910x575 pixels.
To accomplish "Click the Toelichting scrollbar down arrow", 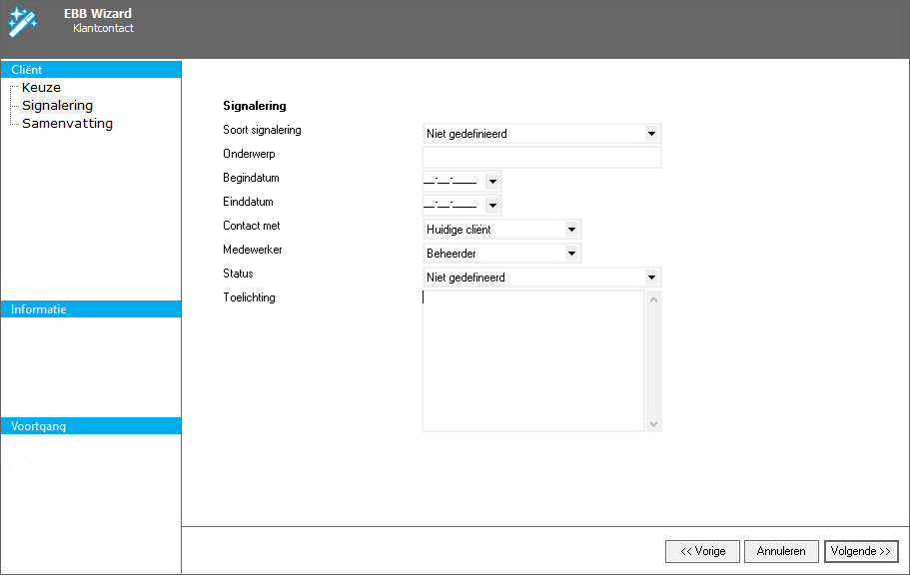I will (654, 423).
